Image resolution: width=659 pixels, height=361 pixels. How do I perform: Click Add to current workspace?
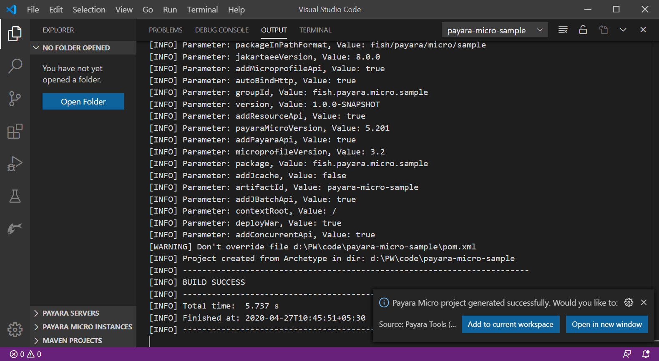(x=511, y=324)
